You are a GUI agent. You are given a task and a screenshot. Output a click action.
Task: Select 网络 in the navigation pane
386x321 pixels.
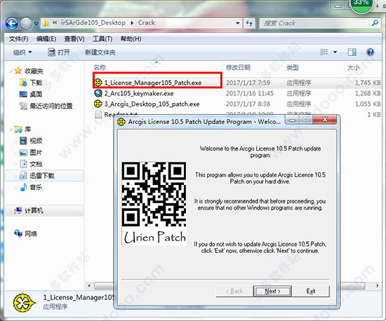pyautogui.click(x=31, y=233)
